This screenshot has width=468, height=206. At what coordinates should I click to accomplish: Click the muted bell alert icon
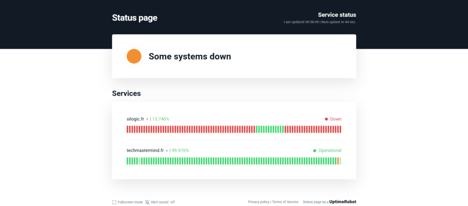pos(147,202)
